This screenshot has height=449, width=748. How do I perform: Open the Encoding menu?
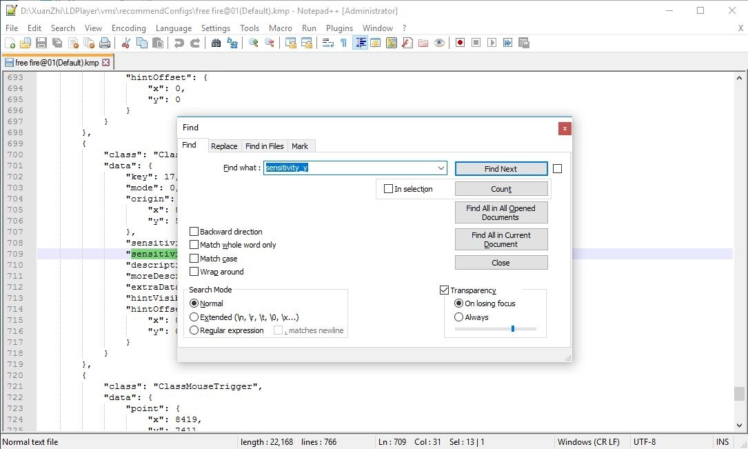129,28
